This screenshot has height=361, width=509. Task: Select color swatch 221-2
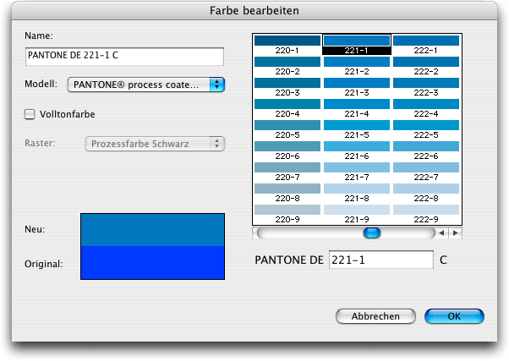point(357,62)
